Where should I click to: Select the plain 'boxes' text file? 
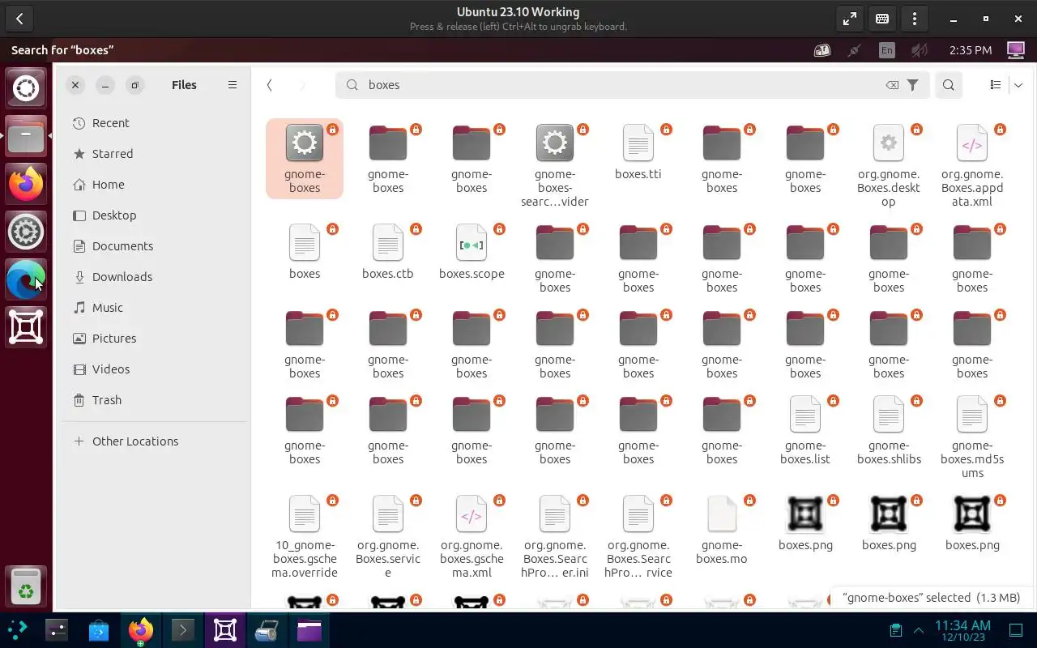[x=305, y=252]
